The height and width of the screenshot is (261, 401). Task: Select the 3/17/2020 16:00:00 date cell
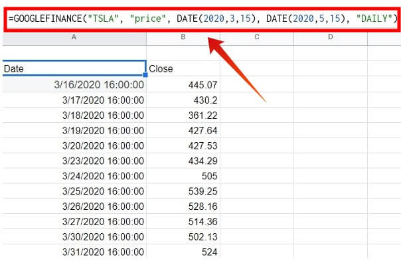coord(74,100)
